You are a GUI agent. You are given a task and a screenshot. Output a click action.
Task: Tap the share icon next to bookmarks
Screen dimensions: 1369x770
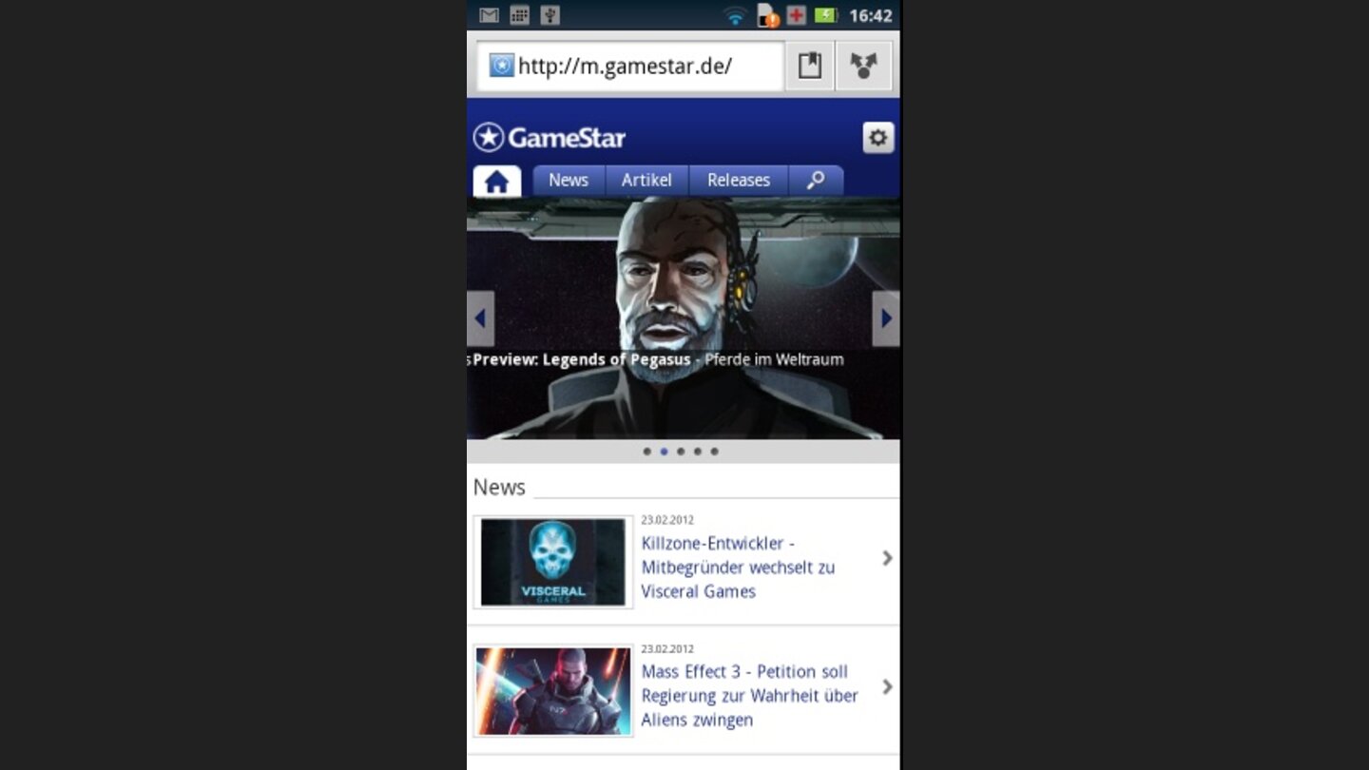coord(863,66)
